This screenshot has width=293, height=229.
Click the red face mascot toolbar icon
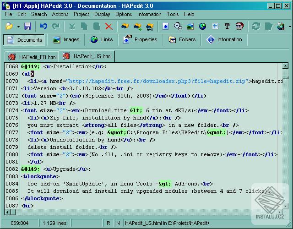pyautogui.click(x=240, y=26)
